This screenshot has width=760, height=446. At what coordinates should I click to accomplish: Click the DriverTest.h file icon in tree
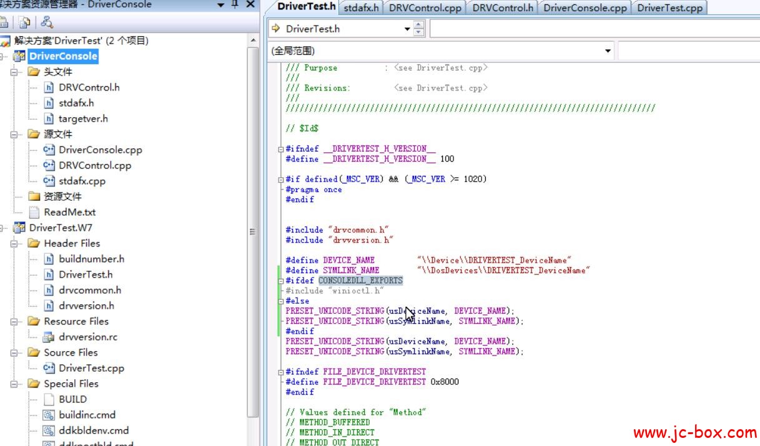[x=49, y=274]
